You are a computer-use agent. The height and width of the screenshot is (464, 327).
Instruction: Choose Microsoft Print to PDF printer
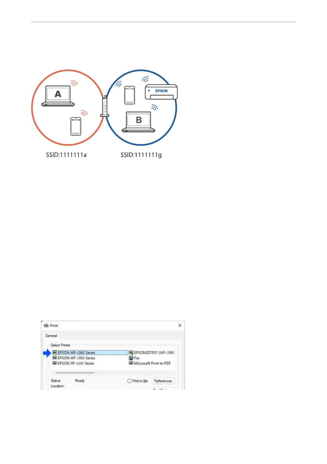point(150,363)
